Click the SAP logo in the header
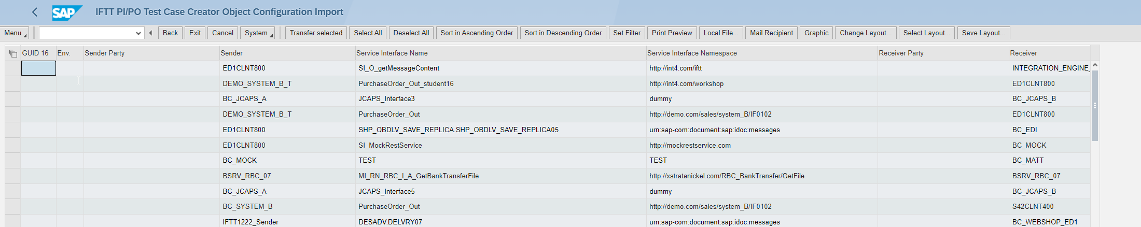 (67, 12)
